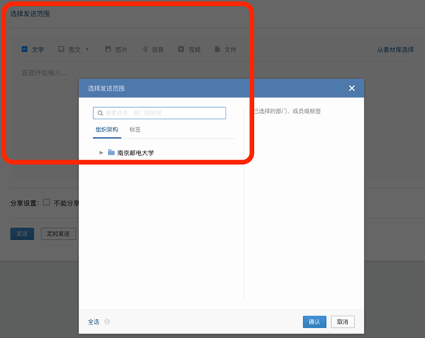Click the 取消 cancel button
This screenshot has height=338, width=425.
[343, 322]
